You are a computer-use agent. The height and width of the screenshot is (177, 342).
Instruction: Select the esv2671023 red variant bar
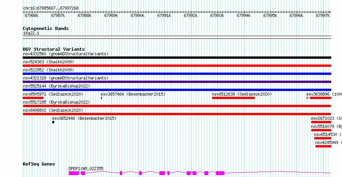pos(321,122)
